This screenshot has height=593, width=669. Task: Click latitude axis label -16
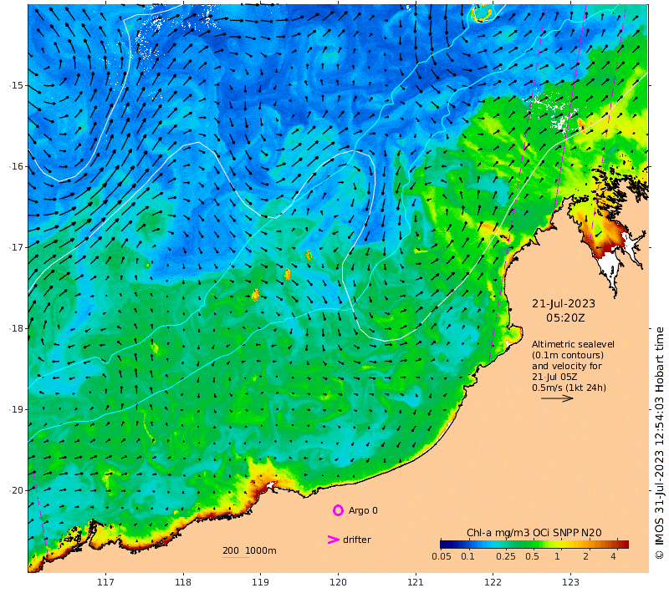17,166
